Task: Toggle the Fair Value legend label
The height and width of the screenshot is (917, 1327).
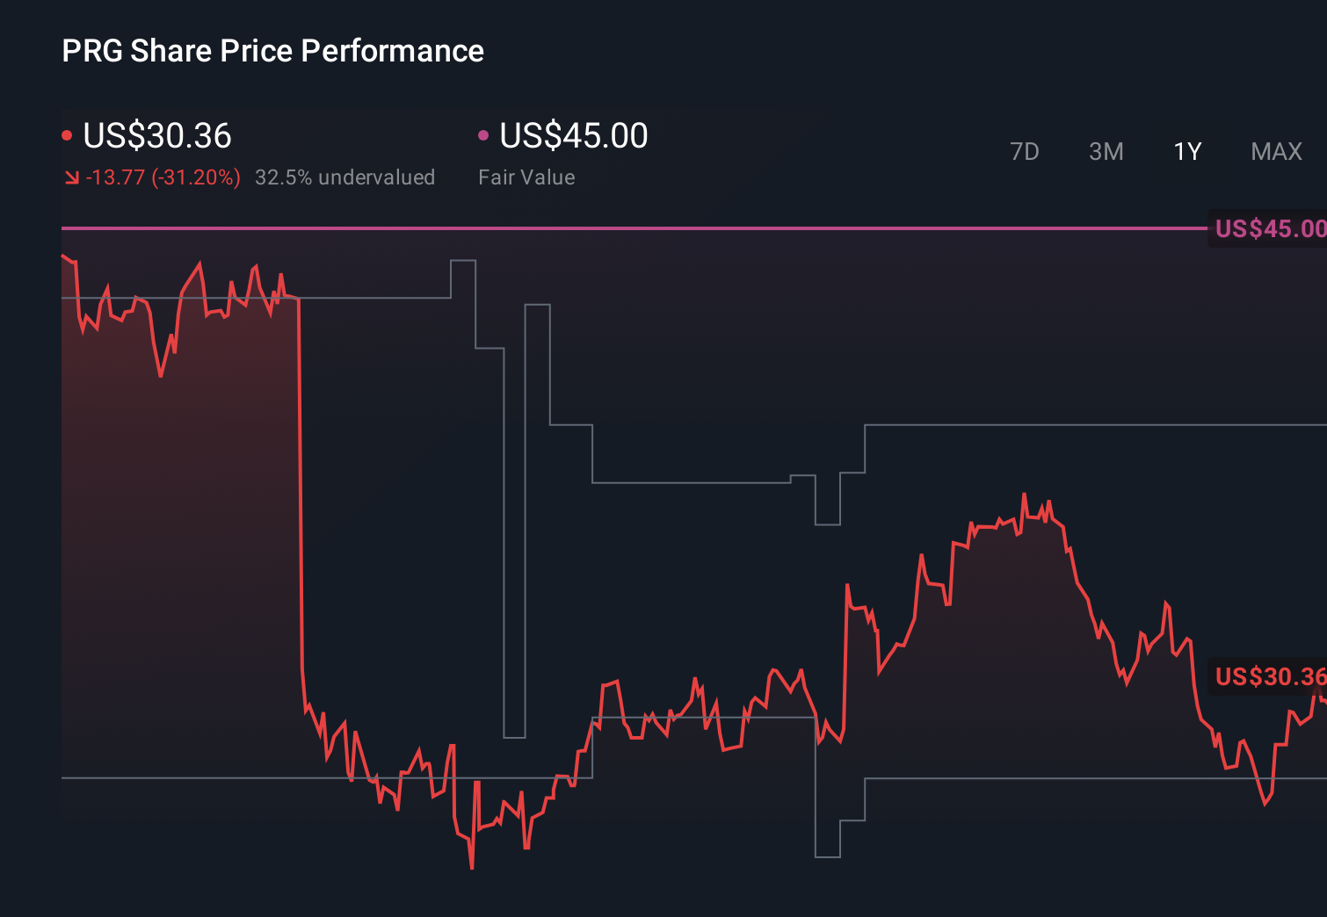Action: 526,177
